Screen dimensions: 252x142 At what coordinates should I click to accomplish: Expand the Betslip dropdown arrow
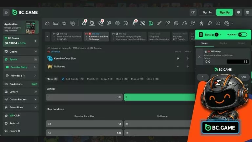click(220, 35)
